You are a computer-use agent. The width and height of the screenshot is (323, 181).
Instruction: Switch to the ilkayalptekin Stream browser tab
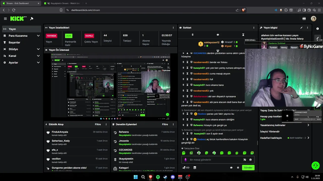(x=62, y=3)
